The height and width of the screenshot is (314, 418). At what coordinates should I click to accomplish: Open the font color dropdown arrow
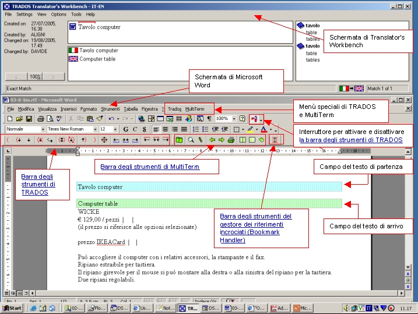pos(271,130)
